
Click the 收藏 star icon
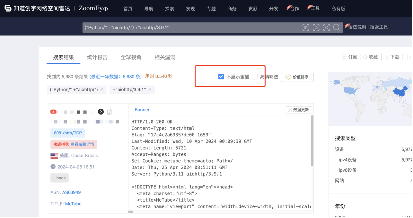[365, 57]
